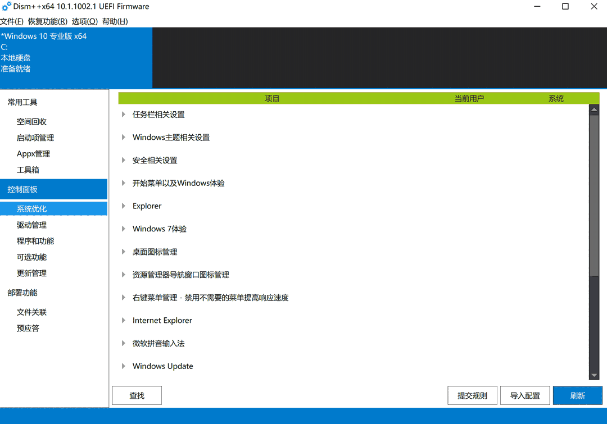Click the 项目 column header
The width and height of the screenshot is (607, 424).
pyautogui.click(x=272, y=98)
